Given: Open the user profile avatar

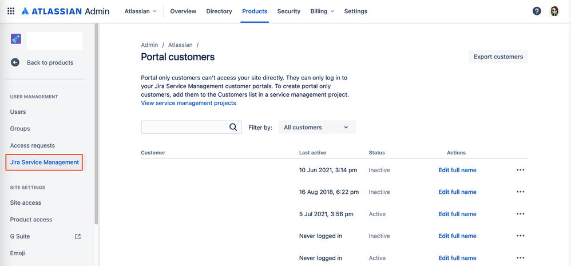Looking at the screenshot, I should pyautogui.click(x=554, y=11).
